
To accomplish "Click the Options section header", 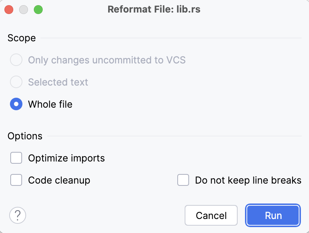I will point(25,136).
